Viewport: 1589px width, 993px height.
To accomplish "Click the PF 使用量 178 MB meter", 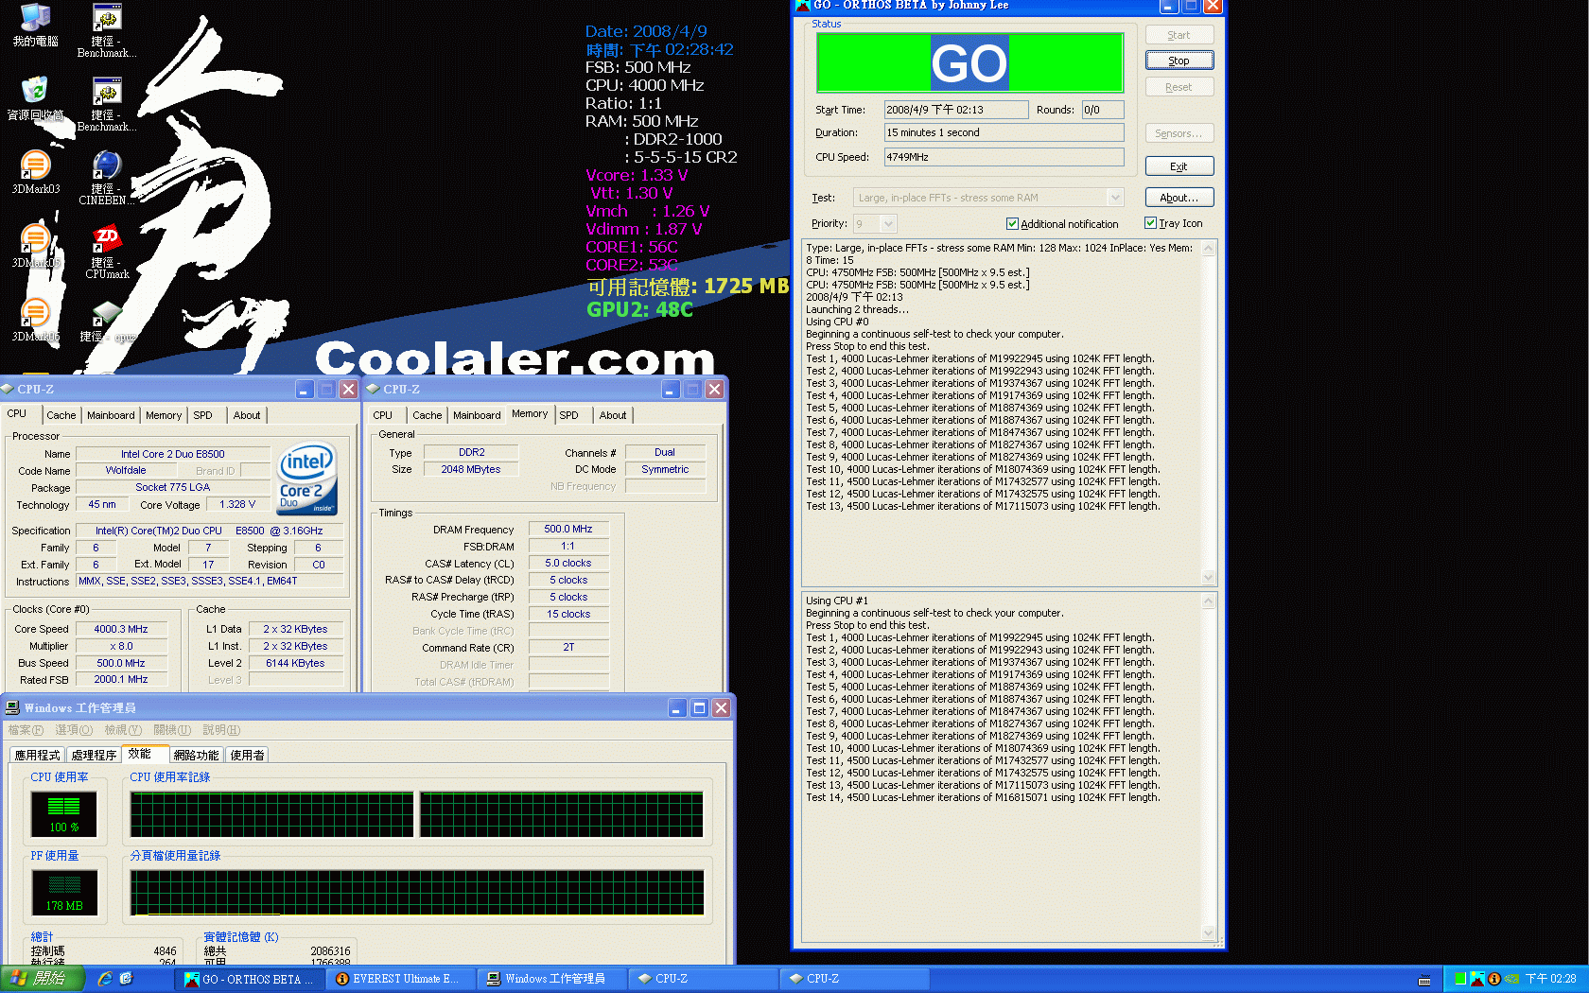I will (x=64, y=892).
